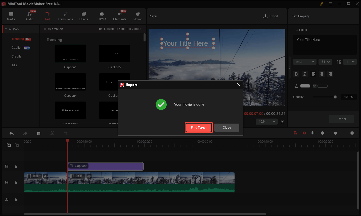The width and height of the screenshot is (361, 216).
Task: Align text to center
Action: click(x=322, y=74)
